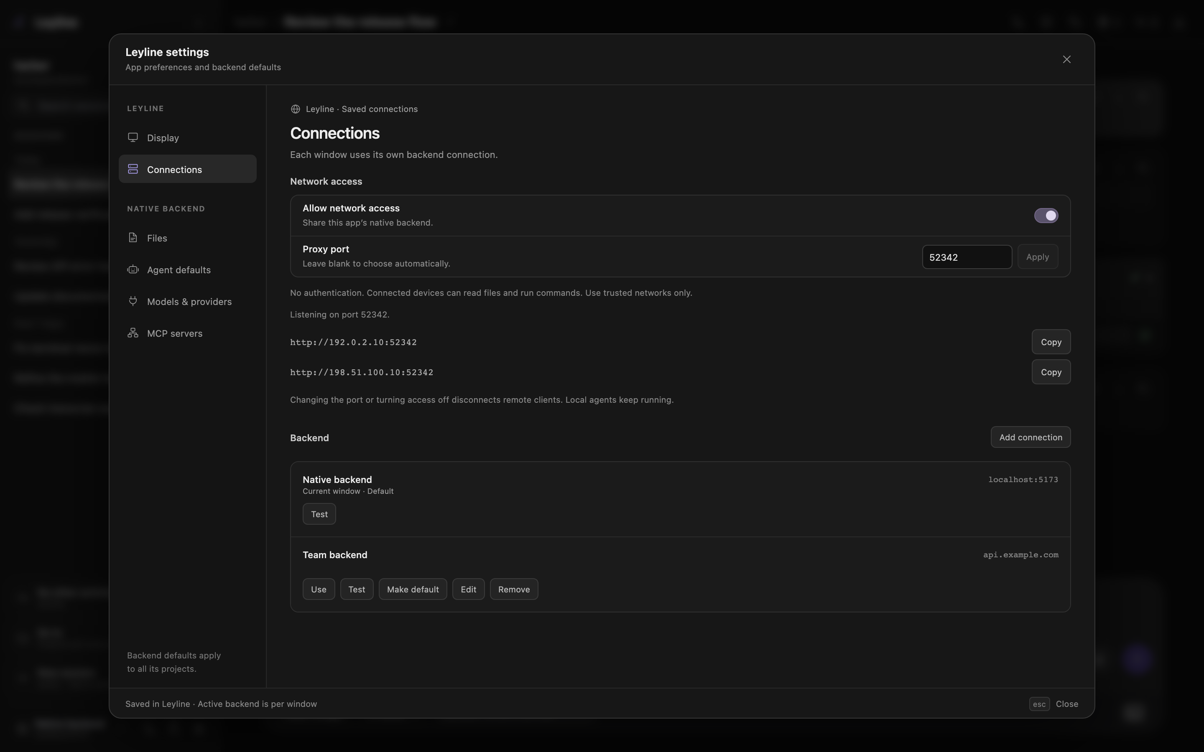Close settings with the X icon
Image resolution: width=1204 pixels, height=752 pixels.
point(1067,59)
